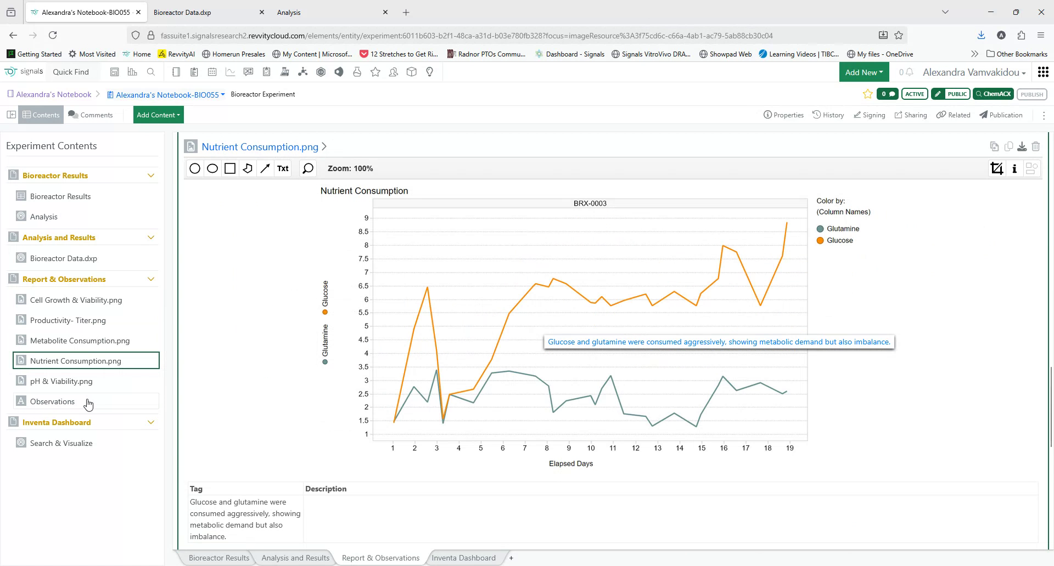
Task: Open the Observations item in contents
Action: tap(52, 401)
